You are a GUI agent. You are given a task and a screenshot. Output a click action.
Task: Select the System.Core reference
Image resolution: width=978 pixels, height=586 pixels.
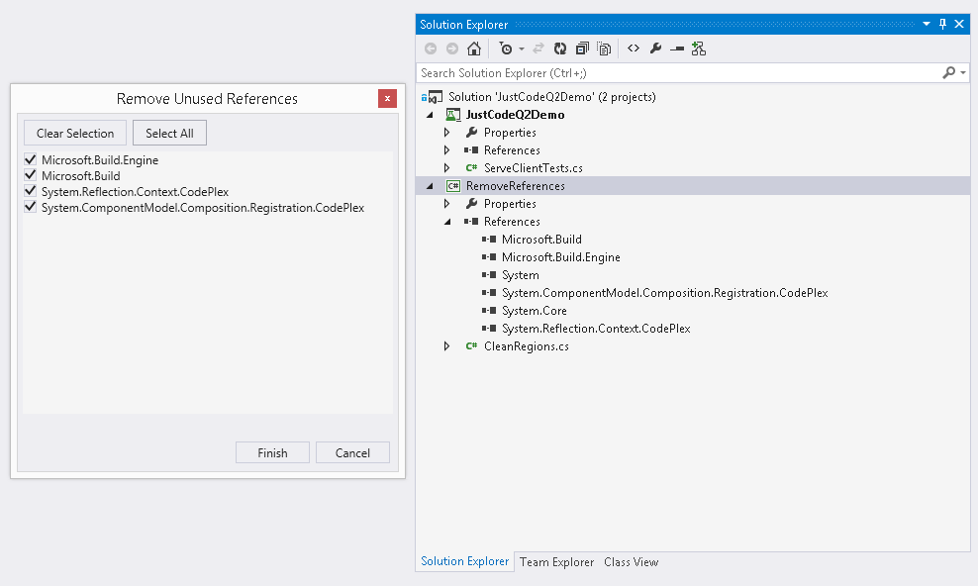pyautogui.click(x=534, y=311)
